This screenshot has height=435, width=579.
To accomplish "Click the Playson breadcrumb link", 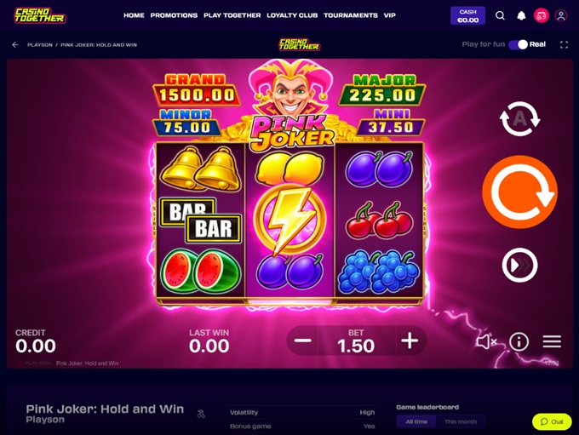I will (40, 44).
